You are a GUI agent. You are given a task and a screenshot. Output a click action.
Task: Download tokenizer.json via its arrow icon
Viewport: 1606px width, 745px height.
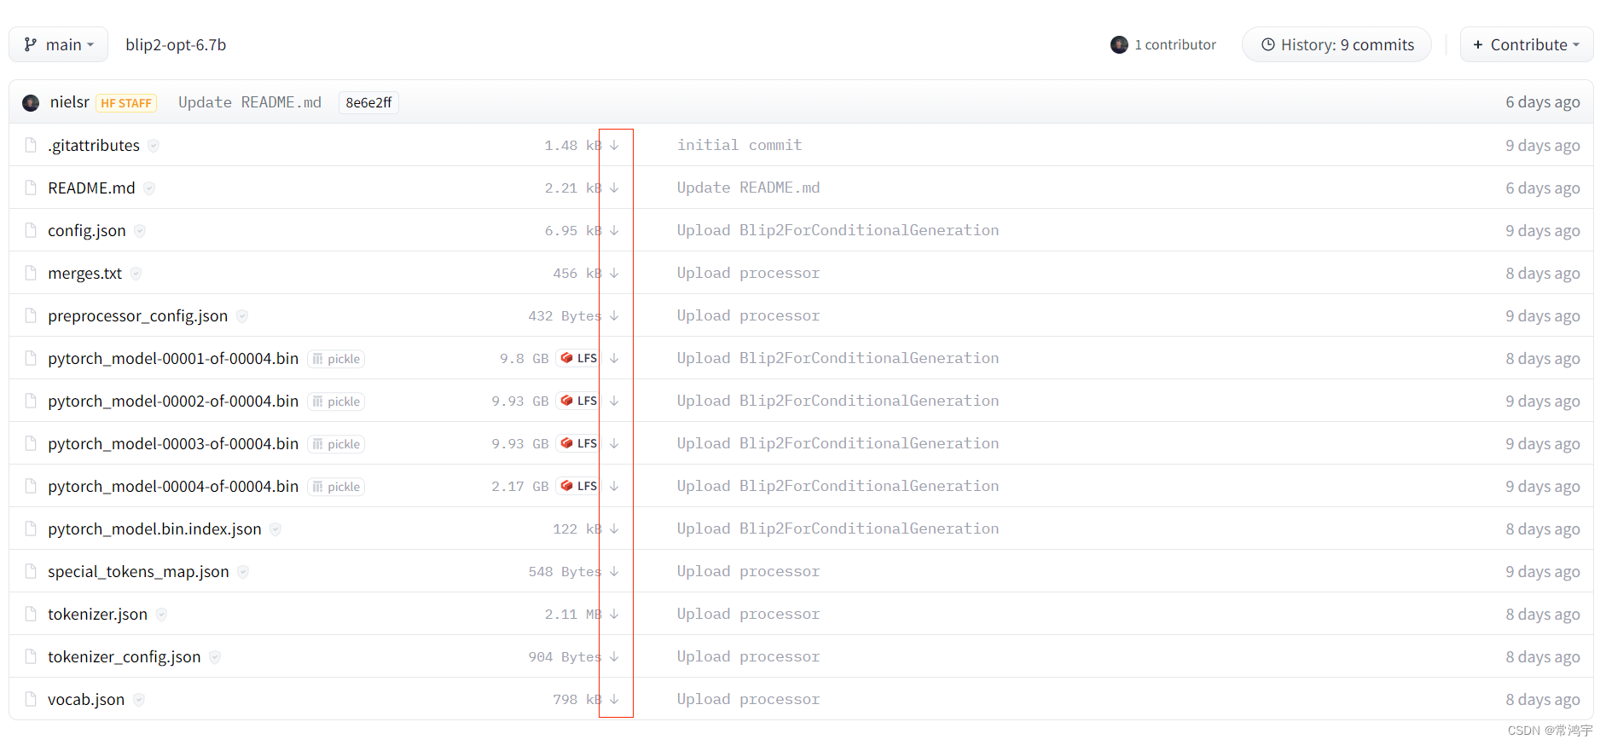(x=614, y=614)
